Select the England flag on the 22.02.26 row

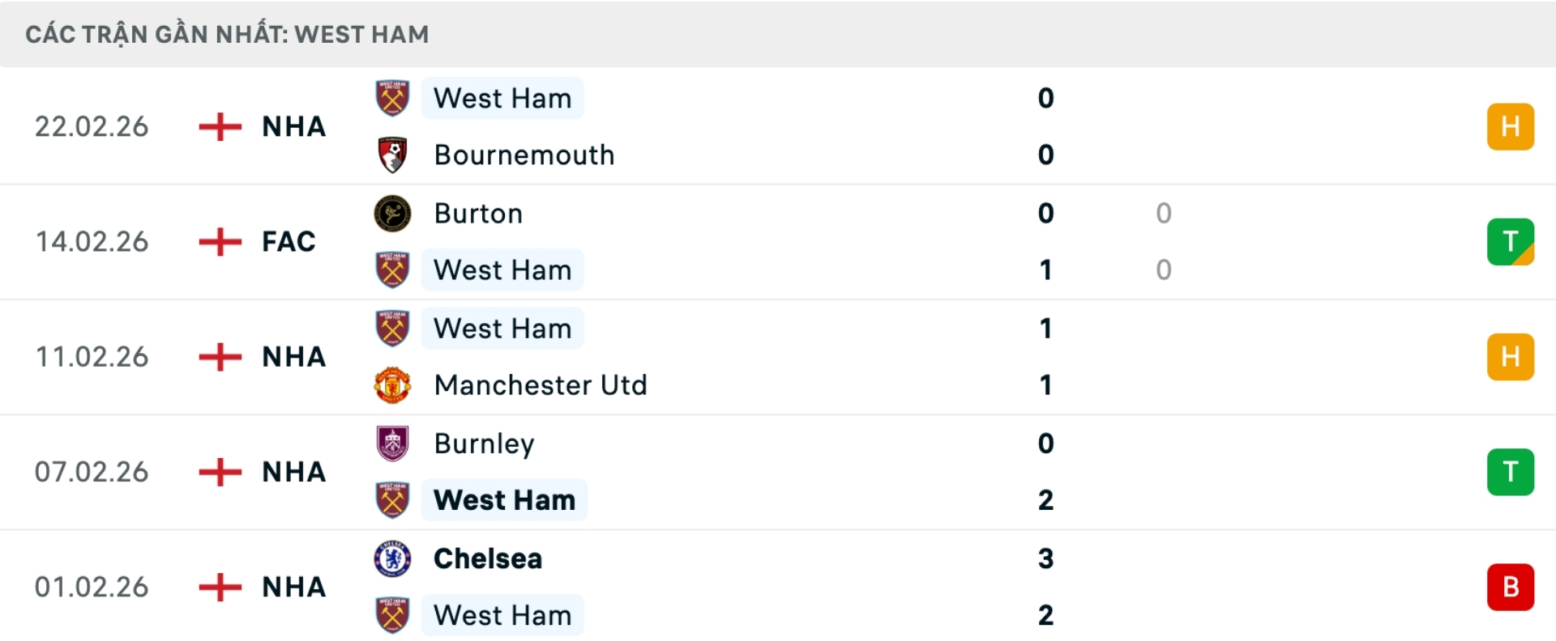[x=219, y=126]
